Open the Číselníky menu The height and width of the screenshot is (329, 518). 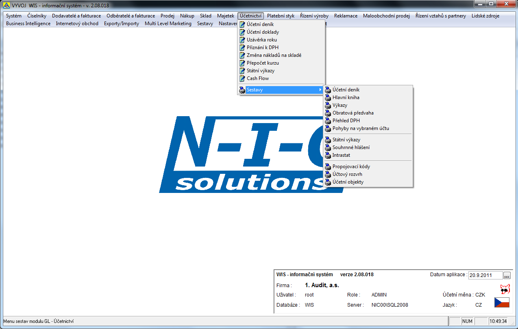pos(37,16)
